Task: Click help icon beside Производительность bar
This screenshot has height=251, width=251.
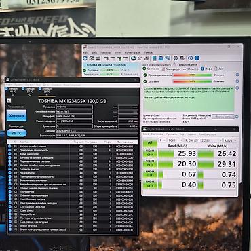Action: pos(237,75)
